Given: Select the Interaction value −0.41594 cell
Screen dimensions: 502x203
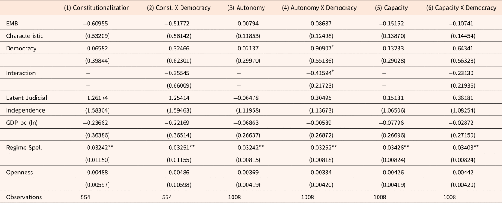Looking at the screenshot, I should tap(315, 73).
